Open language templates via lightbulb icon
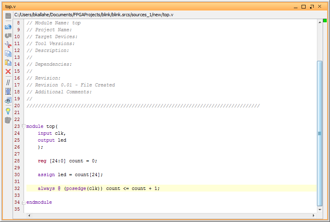 (x=8, y=111)
